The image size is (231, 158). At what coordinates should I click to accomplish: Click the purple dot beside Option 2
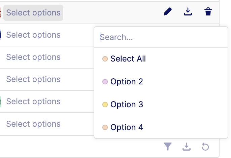pyautogui.click(x=105, y=82)
